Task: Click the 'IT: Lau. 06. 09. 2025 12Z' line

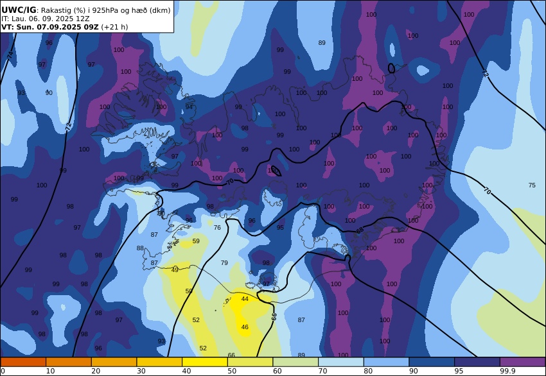Action: tap(45, 19)
